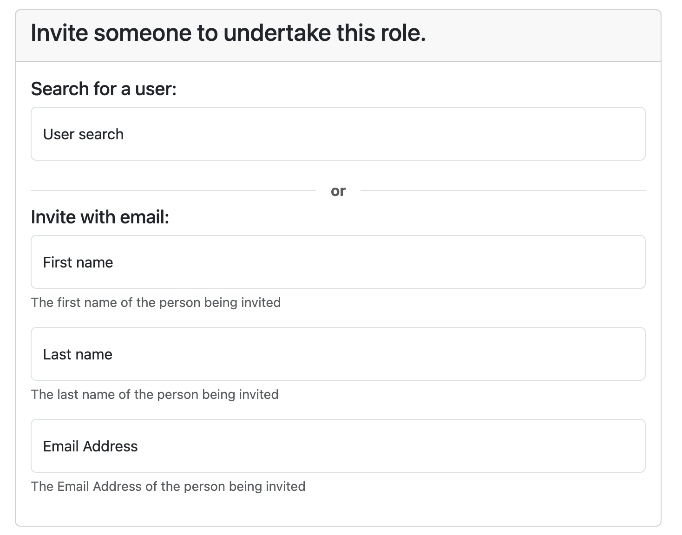Image resolution: width=682 pixels, height=535 pixels.
Task: Focus the First name input box
Action: tap(338, 262)
